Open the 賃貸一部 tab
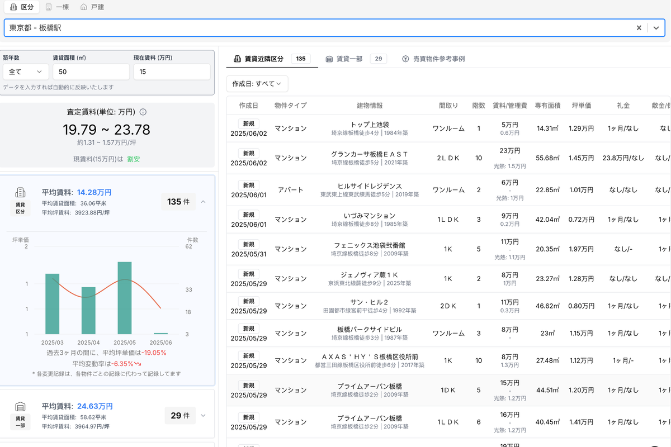Image resolution: width=671 pixels, height=447 pixels. pyautogui.click(x=356, y=59)
